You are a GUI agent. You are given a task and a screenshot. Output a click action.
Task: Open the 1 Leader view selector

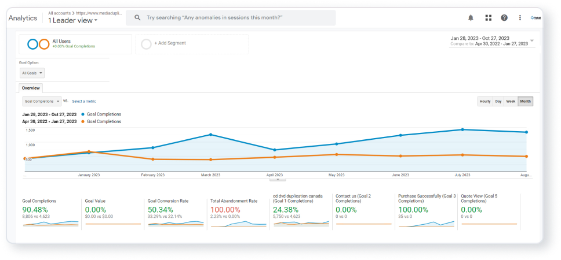click(72, 21)
